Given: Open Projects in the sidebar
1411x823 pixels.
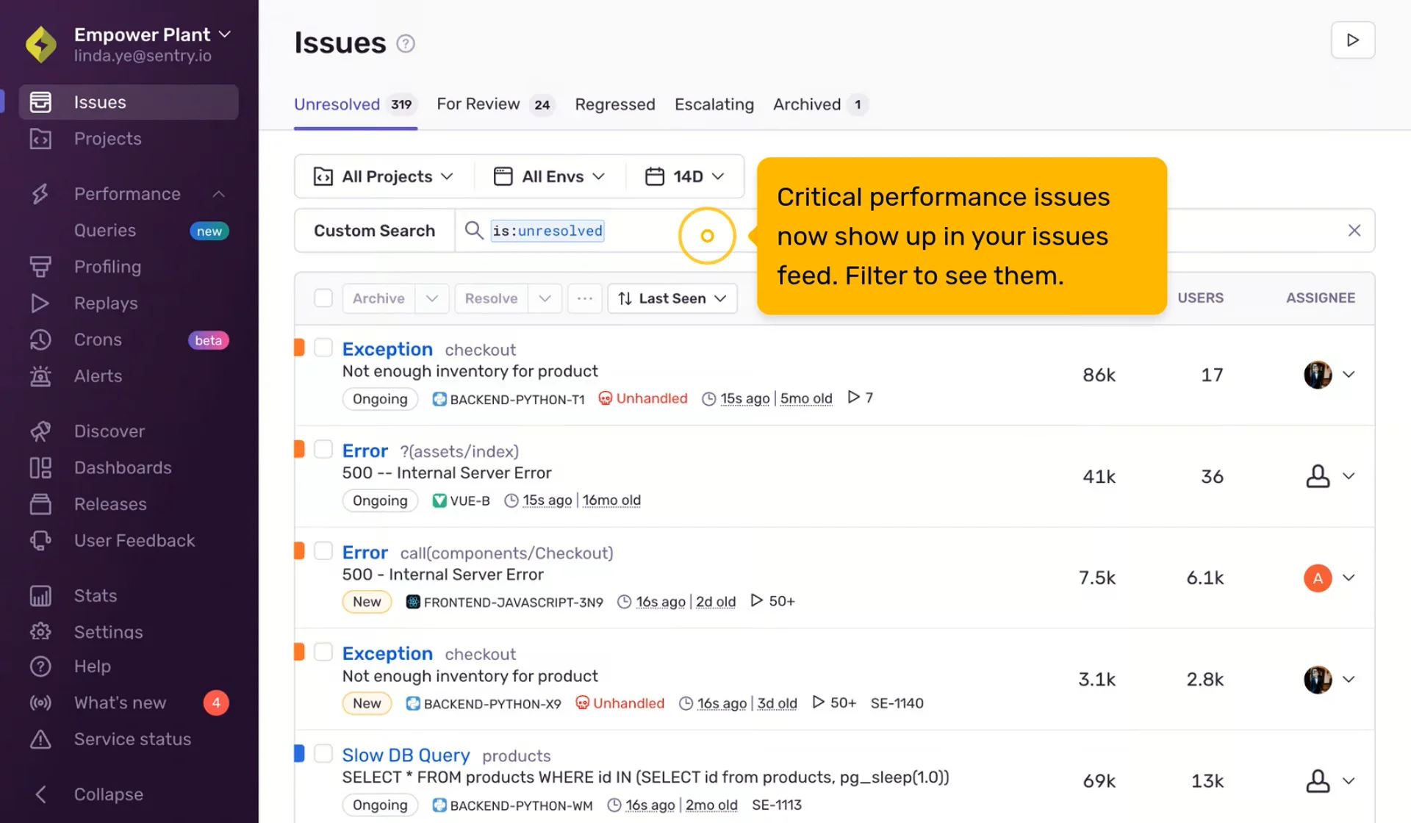Looking at the screenshot, I should coord(107,139).
